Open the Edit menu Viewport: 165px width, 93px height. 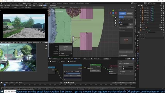click(7, 3)
